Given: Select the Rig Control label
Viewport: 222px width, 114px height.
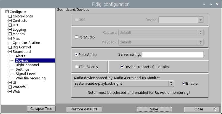Looking at the screenshot, I should tap(22, 47).
